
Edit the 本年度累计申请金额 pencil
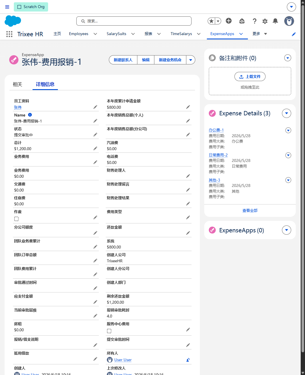pos(188,107)
